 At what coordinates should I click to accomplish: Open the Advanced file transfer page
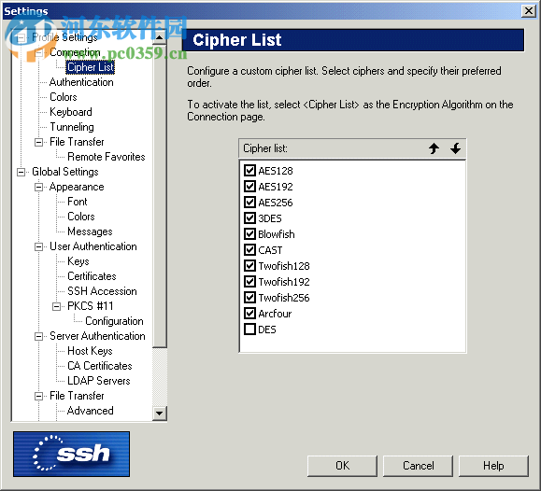point(90,411)
